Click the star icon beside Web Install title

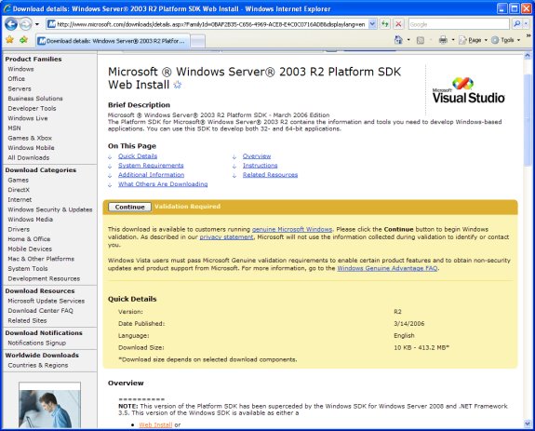(x=178, y=85)
